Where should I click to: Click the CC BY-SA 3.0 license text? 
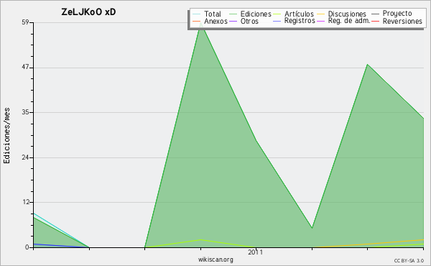(409, 261)
